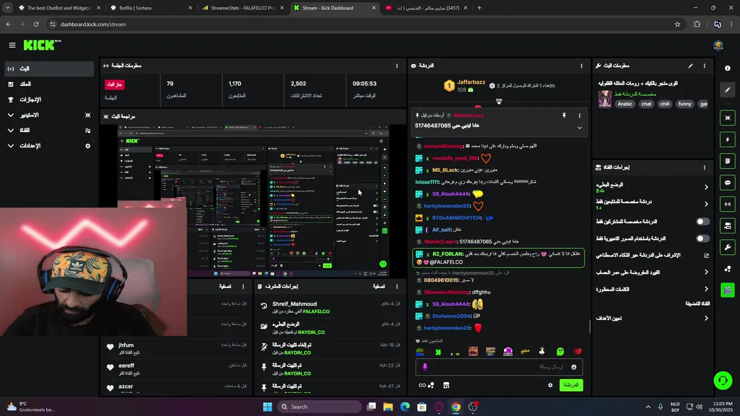The height and width of the screenshot is (416, 740).
Task: Click the focus frame icon in the right rail
Action: pos(727,118)
